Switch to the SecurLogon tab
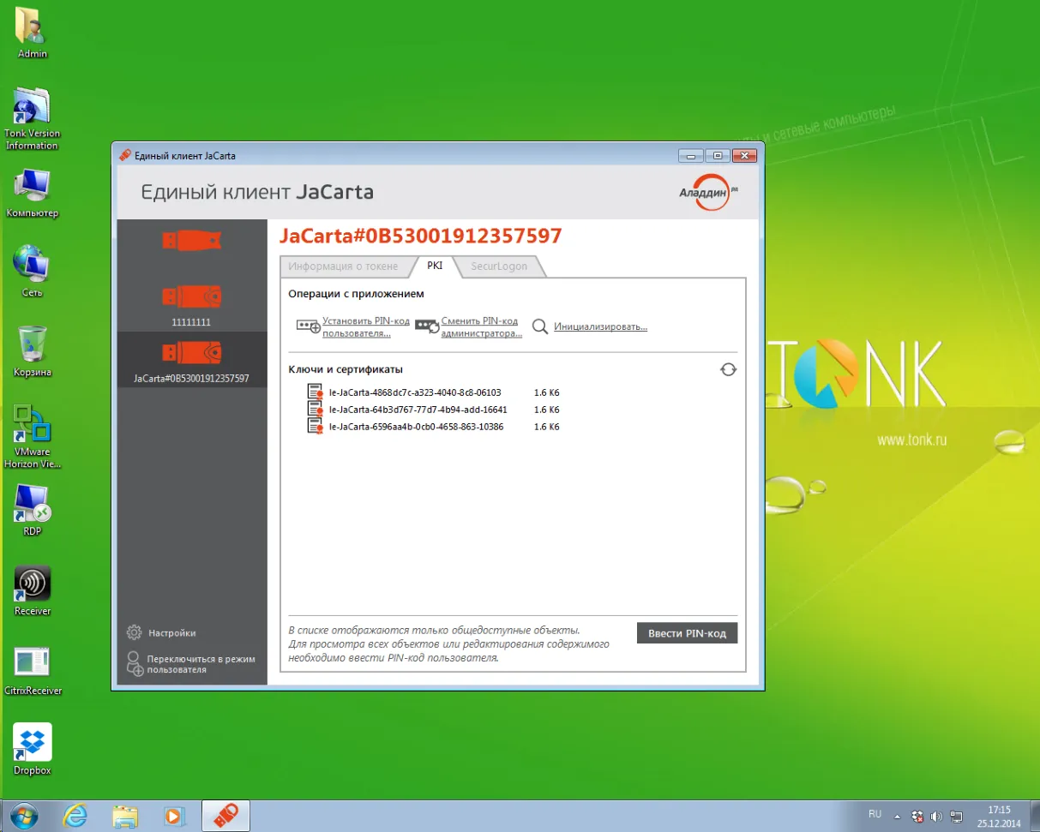The image size is (1040, 832). [499, 266]
